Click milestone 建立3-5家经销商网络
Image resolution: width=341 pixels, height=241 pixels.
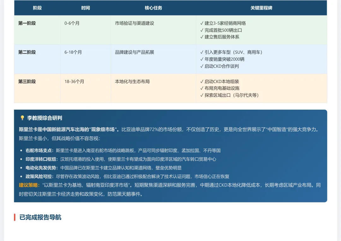[x=223, y=23]
